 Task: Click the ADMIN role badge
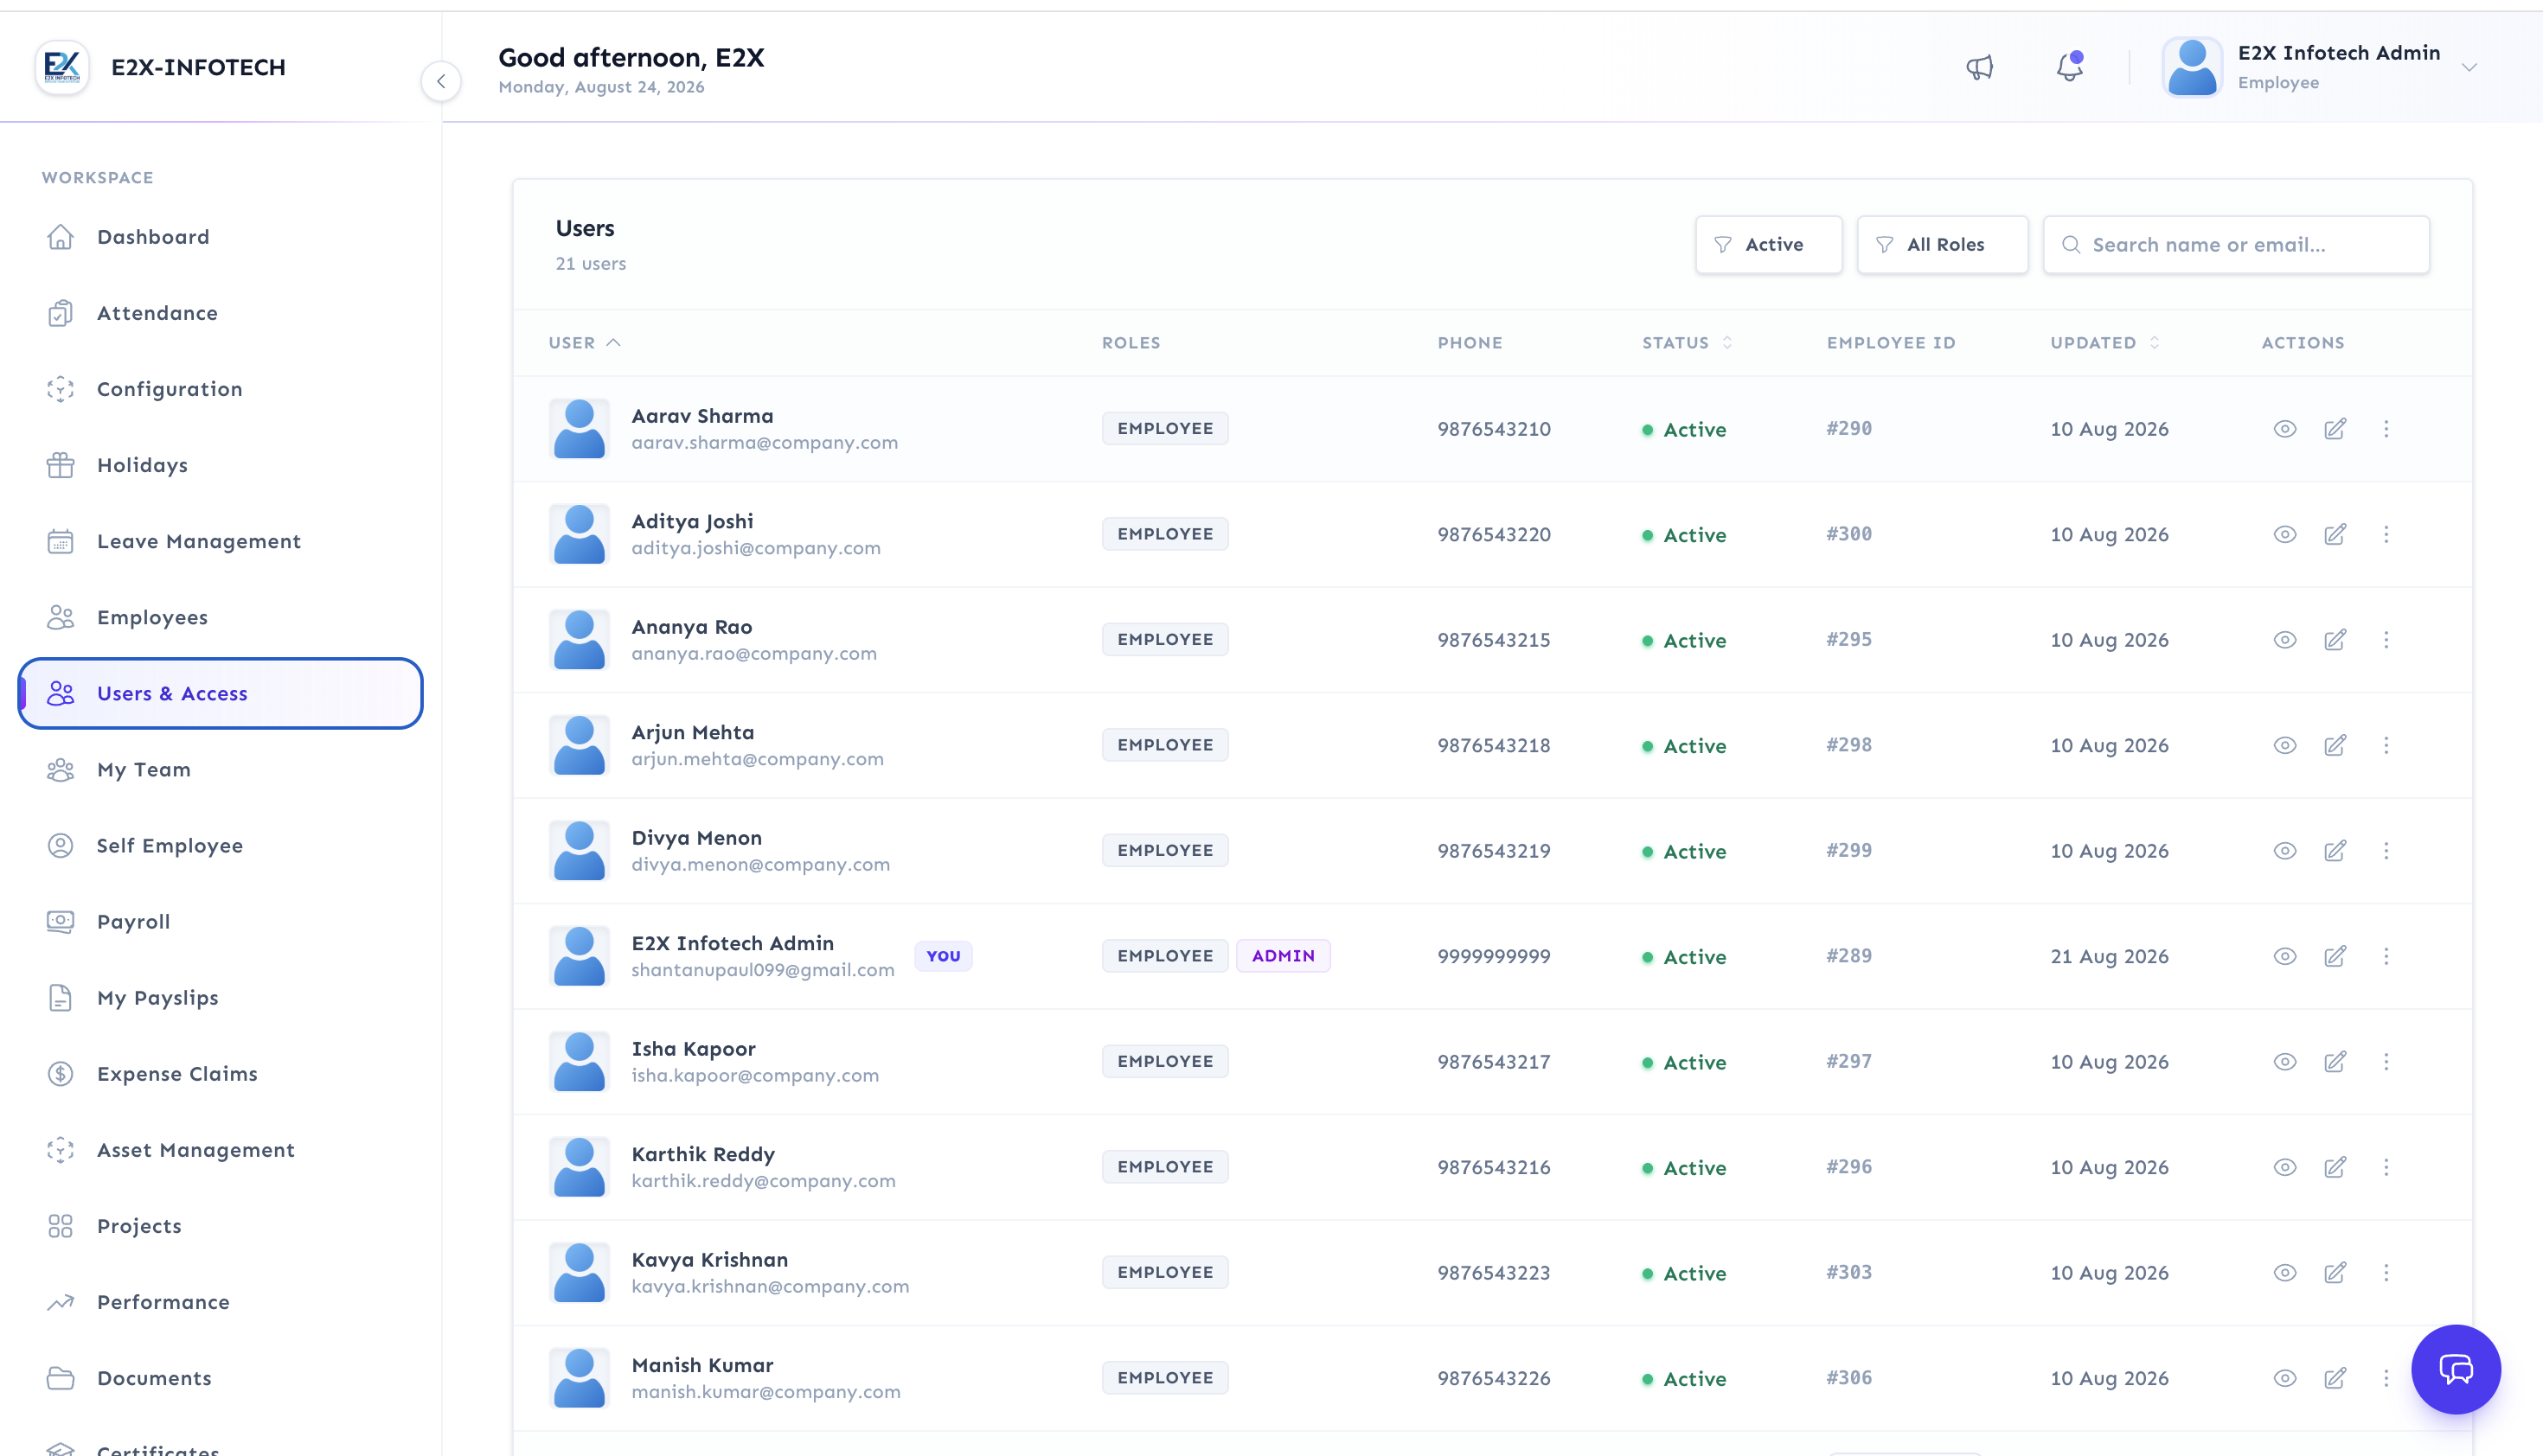(1283, 956)
